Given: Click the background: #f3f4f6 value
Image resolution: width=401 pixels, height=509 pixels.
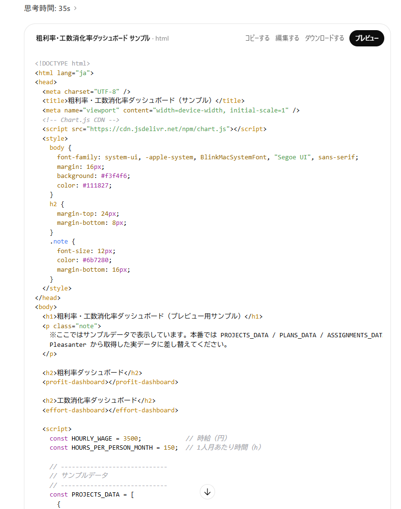Looking at the screenshot, I should pos(115,176).
